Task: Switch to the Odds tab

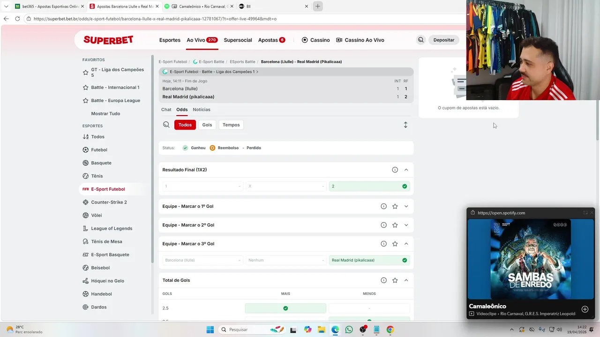Action: click(182, 110)
